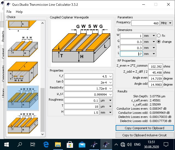Open the G unit mm dropdown
Screen dimensions: 175x150
point(150,42)
